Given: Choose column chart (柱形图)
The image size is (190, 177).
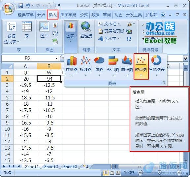Looking at the screenshot, I should tap(72, 66).
